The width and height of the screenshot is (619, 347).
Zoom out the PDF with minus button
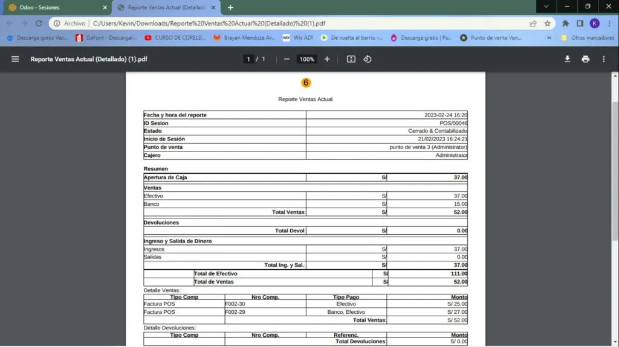tap(287, 59)
